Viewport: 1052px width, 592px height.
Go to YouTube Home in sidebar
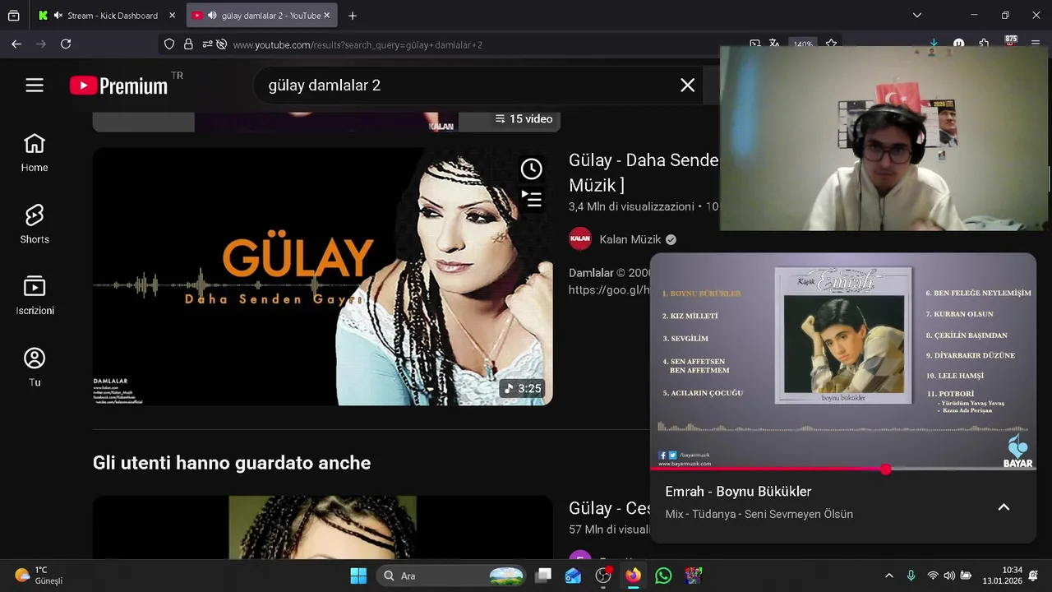point(35,153)
